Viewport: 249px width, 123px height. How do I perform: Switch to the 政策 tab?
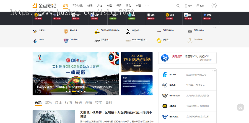pyautogui.click(x=48, y=102)
